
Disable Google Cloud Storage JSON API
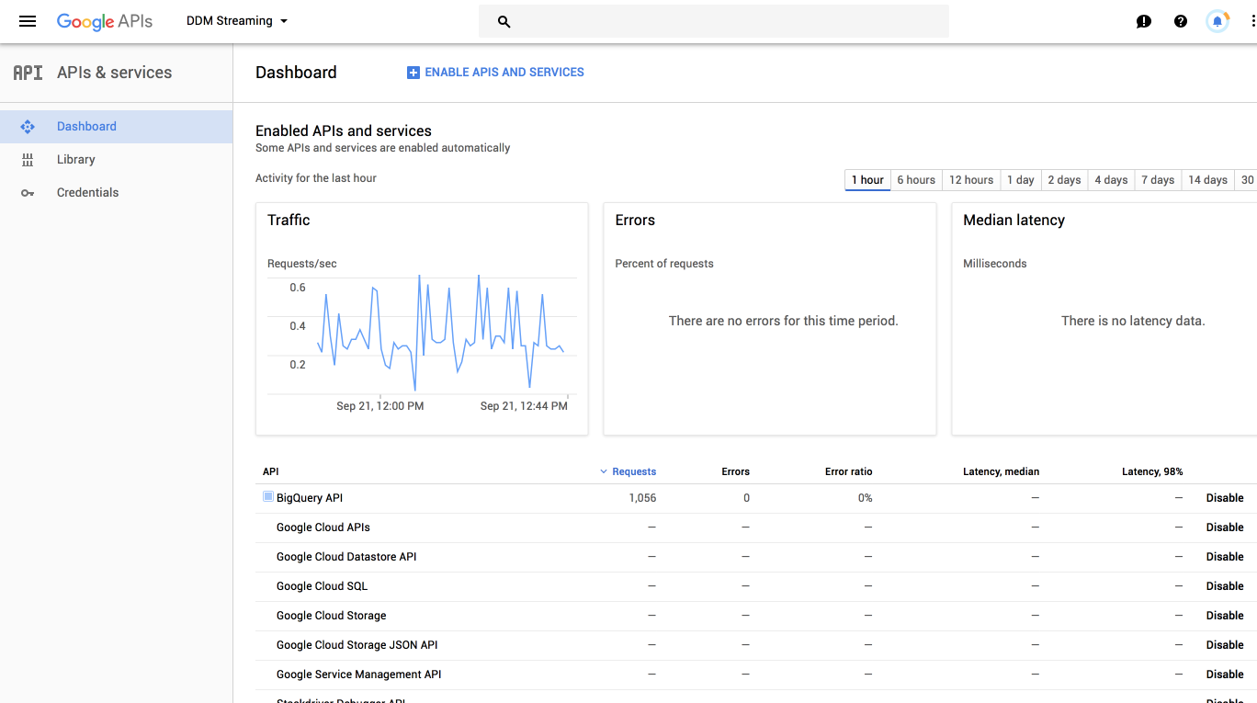1225,645
